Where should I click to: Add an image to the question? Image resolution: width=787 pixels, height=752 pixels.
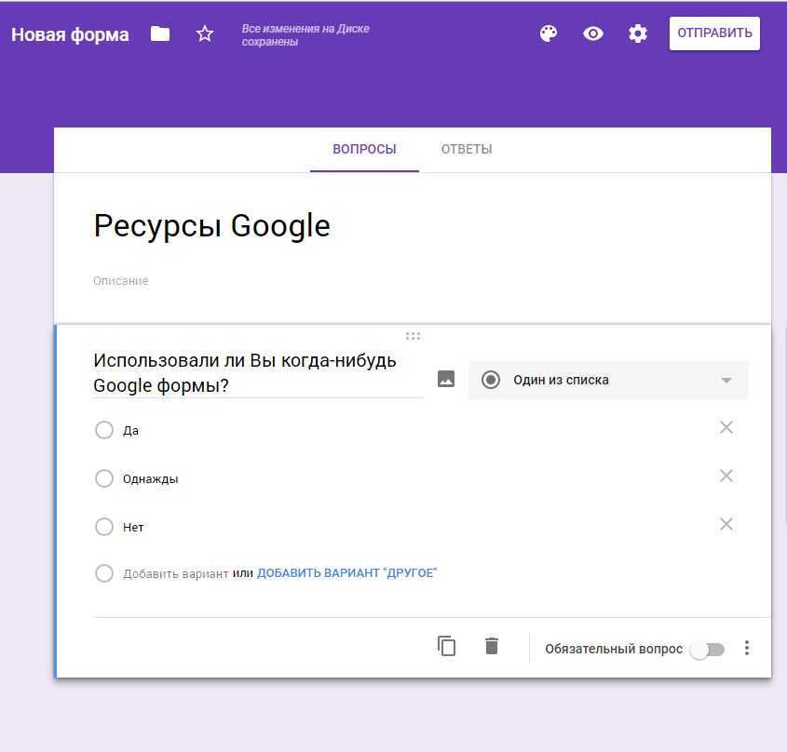[x=446, y=379]
